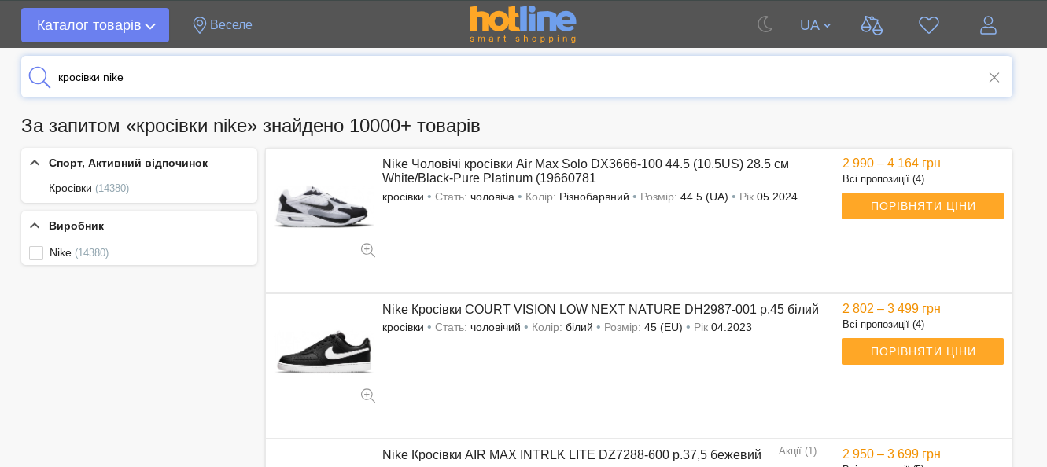Click price range 2 990 – 4 164 грн
Image resolution: width=1047 pixels, height=467 pixels.
click(891, 164)
